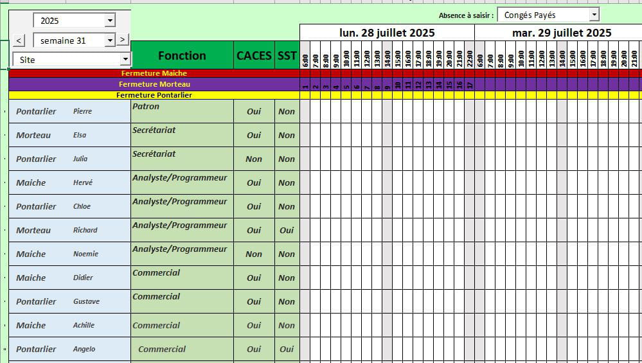Click the Fonction column header

click(x=183, y=55)
